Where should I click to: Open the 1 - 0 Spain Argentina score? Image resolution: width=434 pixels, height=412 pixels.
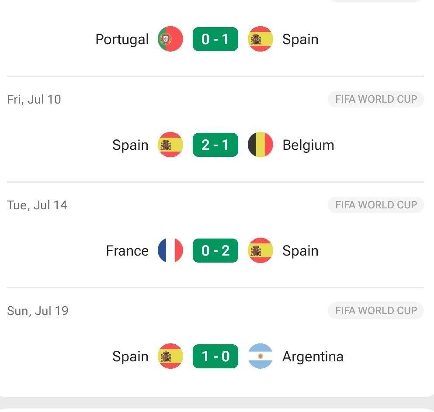pyautogui.click(x=215, y=356)
